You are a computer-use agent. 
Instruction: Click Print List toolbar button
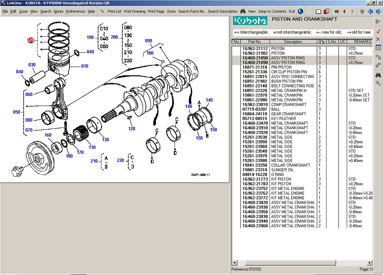(114, 11)
